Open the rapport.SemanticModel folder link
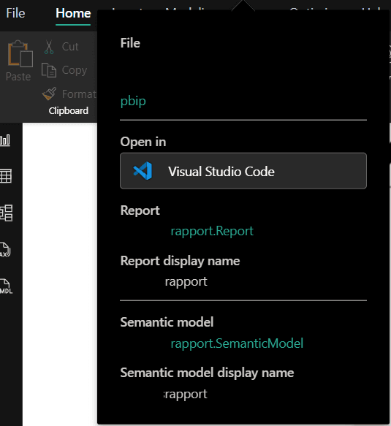Viewport: 391px width, 426px height. click(x=237, y=343)
